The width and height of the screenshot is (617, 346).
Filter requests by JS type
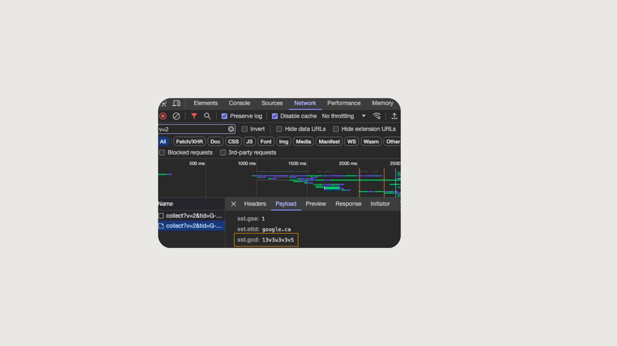click(x=249, y=142)
